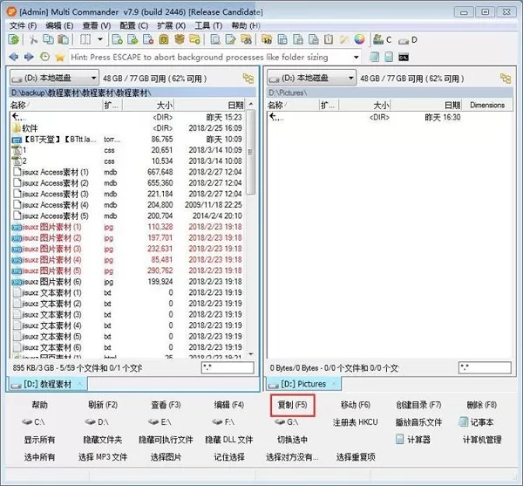
Task: Click the 复制 (F5) copy button
Action: (293, 405)
